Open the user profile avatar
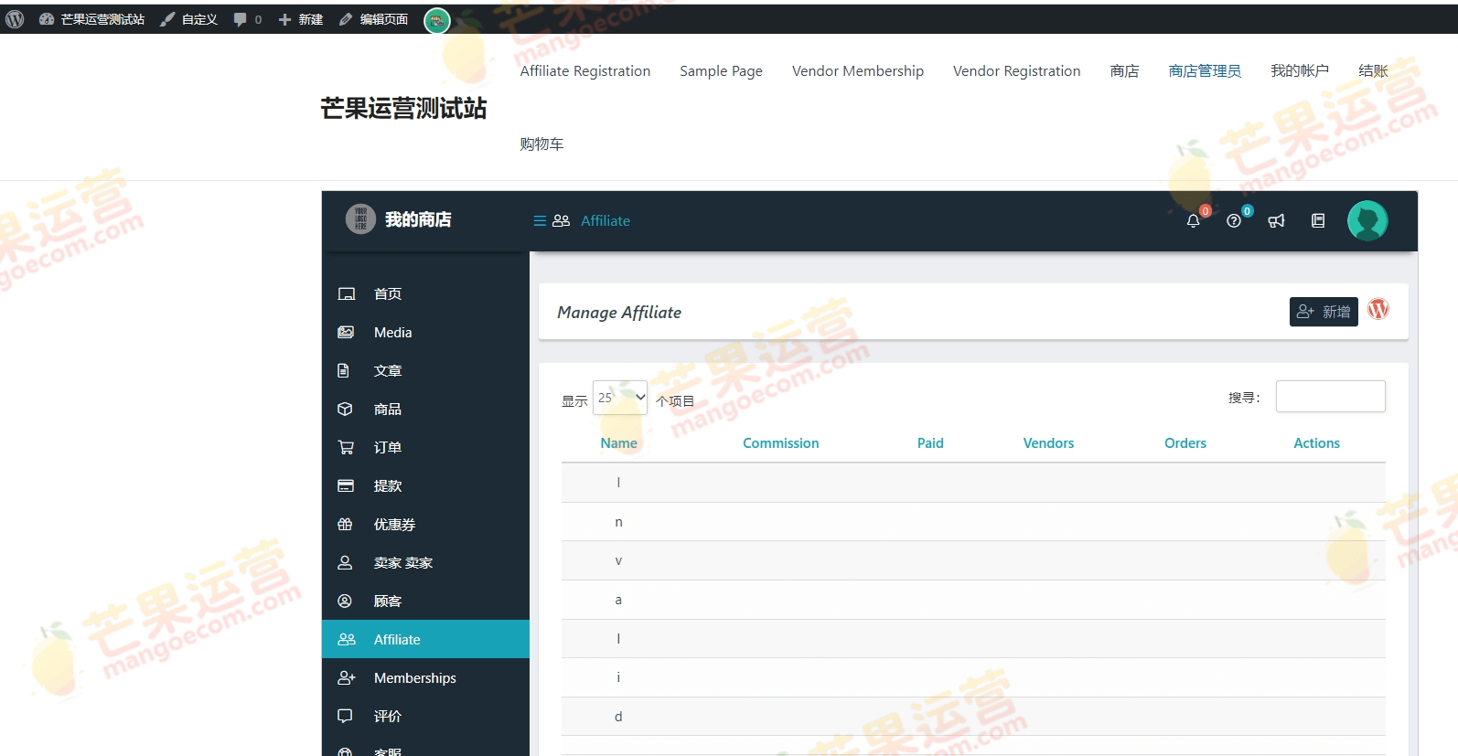The height and width of the screenshot is (756, 1458). (x=1367, y=220)
